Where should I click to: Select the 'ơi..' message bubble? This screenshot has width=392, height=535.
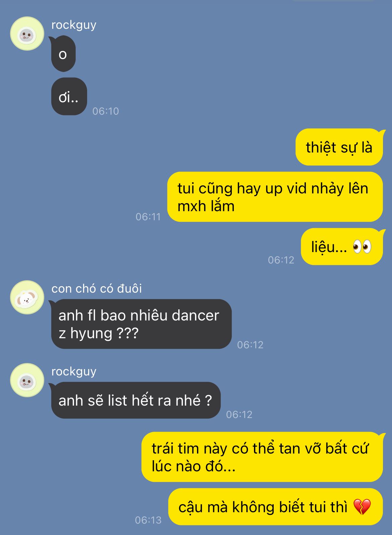click(69, 97)
